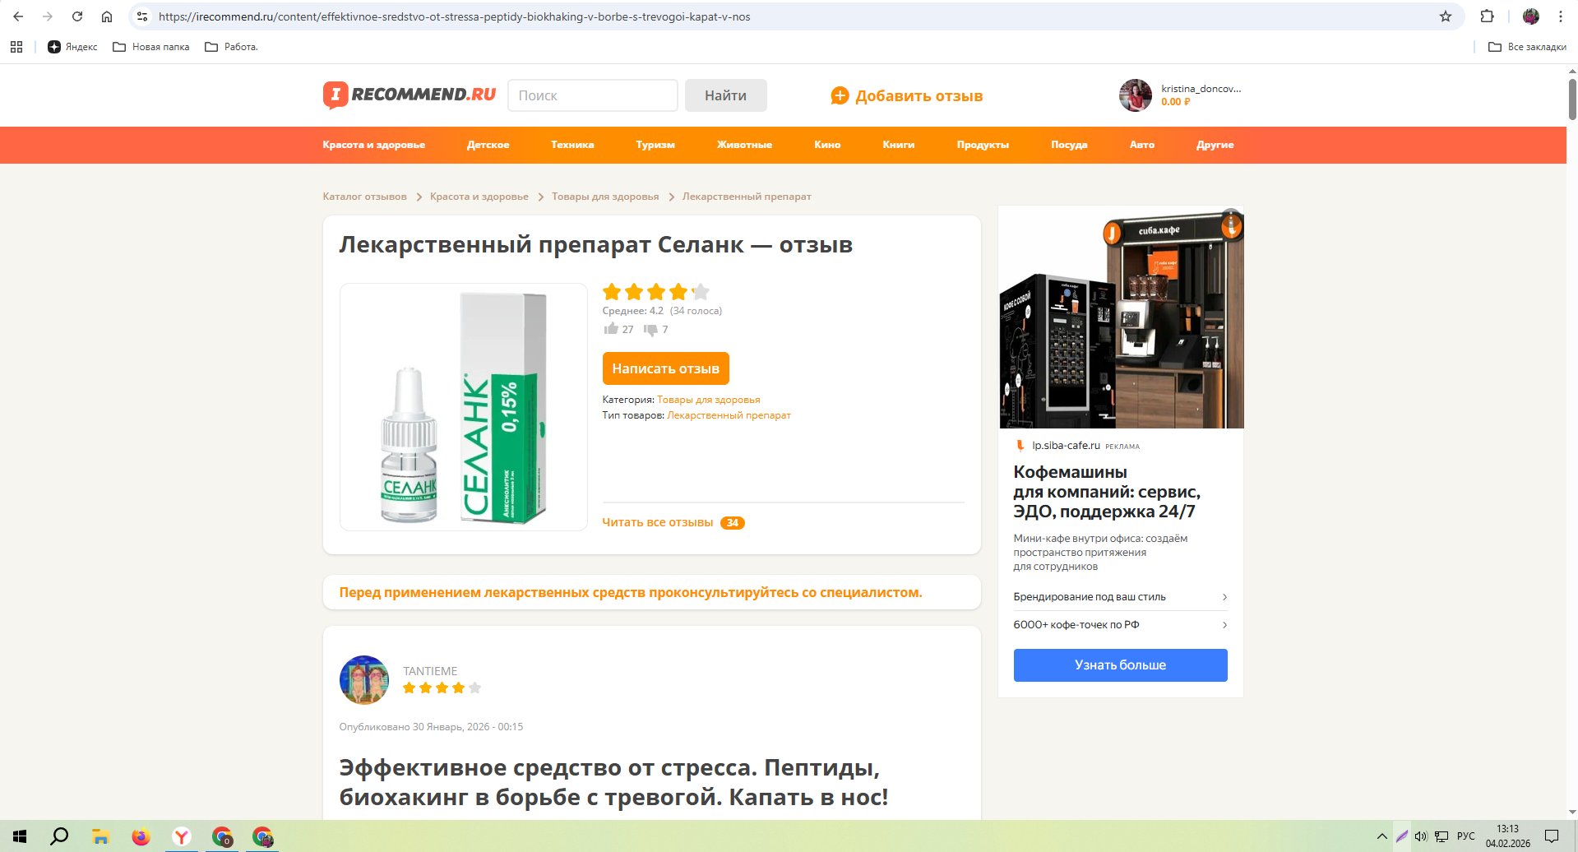Open the browser extensions puzzle icon
This screenshot has width=1578, height=852.
click(1487, 16)
